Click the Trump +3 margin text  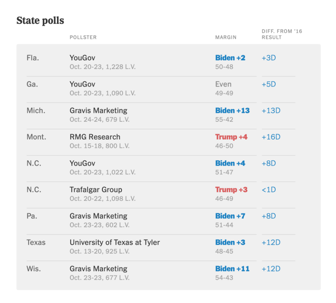click(231, 190)
